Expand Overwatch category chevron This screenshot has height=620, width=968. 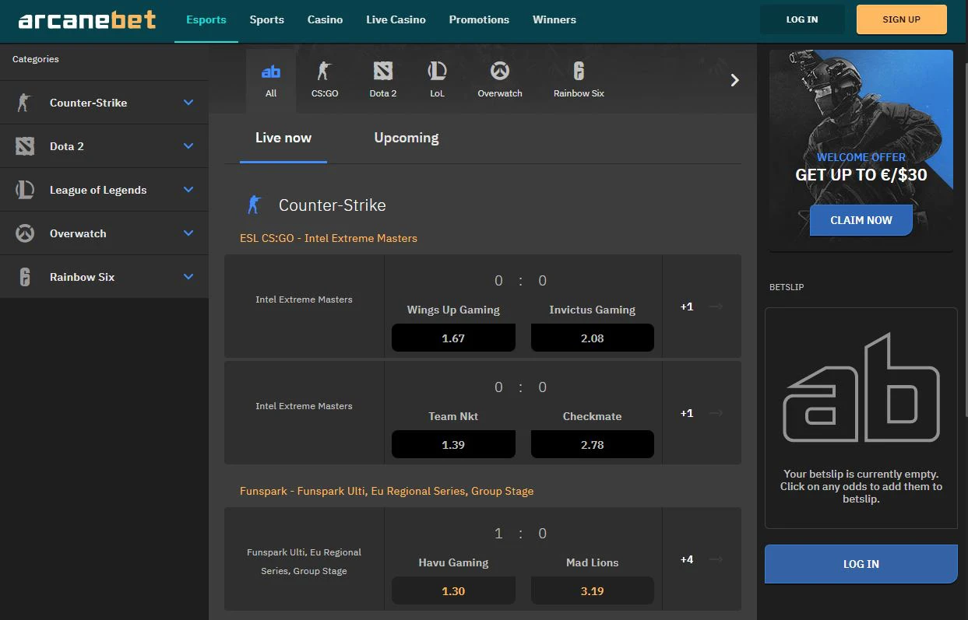click(188, 233)
